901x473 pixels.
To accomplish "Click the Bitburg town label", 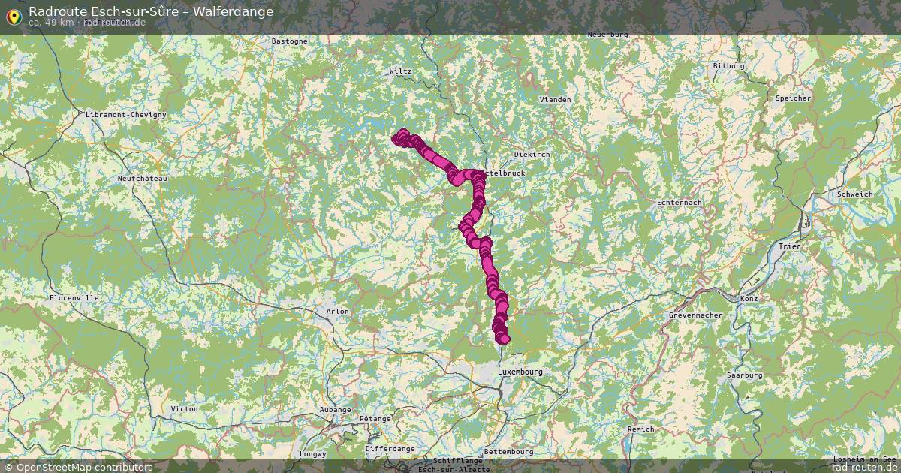I will pos(728,66).
